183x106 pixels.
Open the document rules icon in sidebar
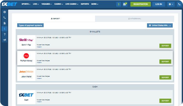coord(5,23)
